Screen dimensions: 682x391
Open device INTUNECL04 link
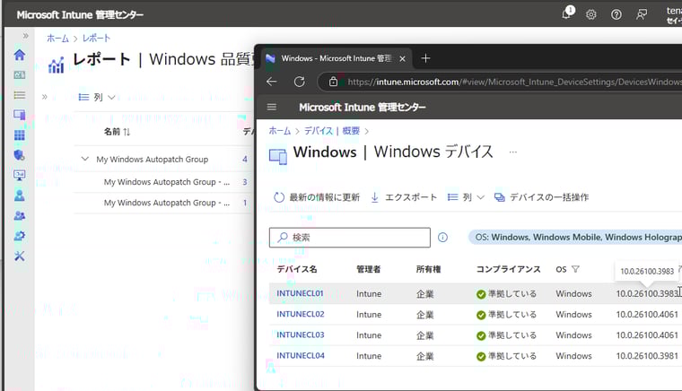(x=301, y=356)
